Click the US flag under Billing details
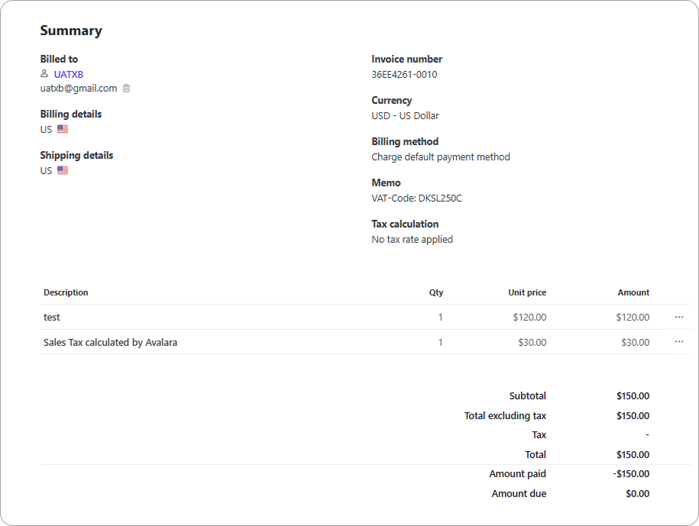Viewport: 699px width, 526px height. point(63,129)
